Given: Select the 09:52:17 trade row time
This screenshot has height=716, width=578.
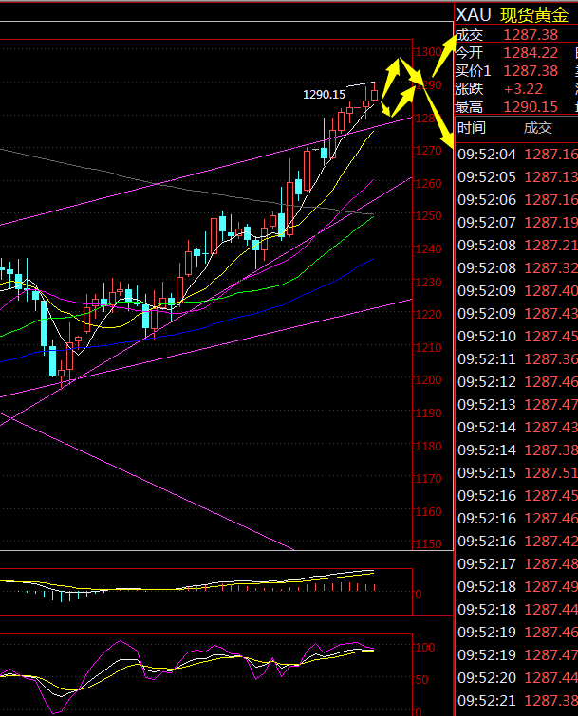Looking at the screenshot, I should click(487, 564).
